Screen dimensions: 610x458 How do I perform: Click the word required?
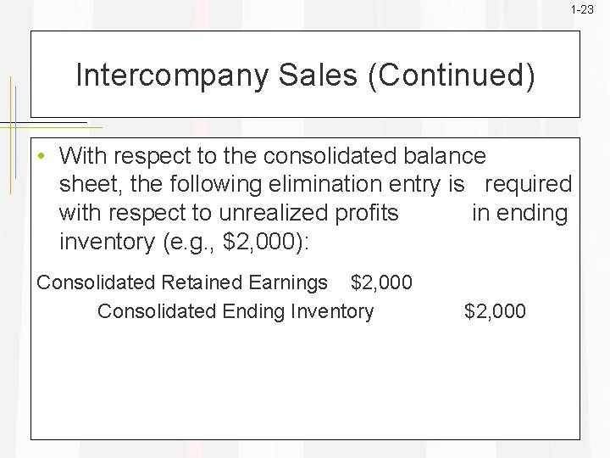(529, 185)
